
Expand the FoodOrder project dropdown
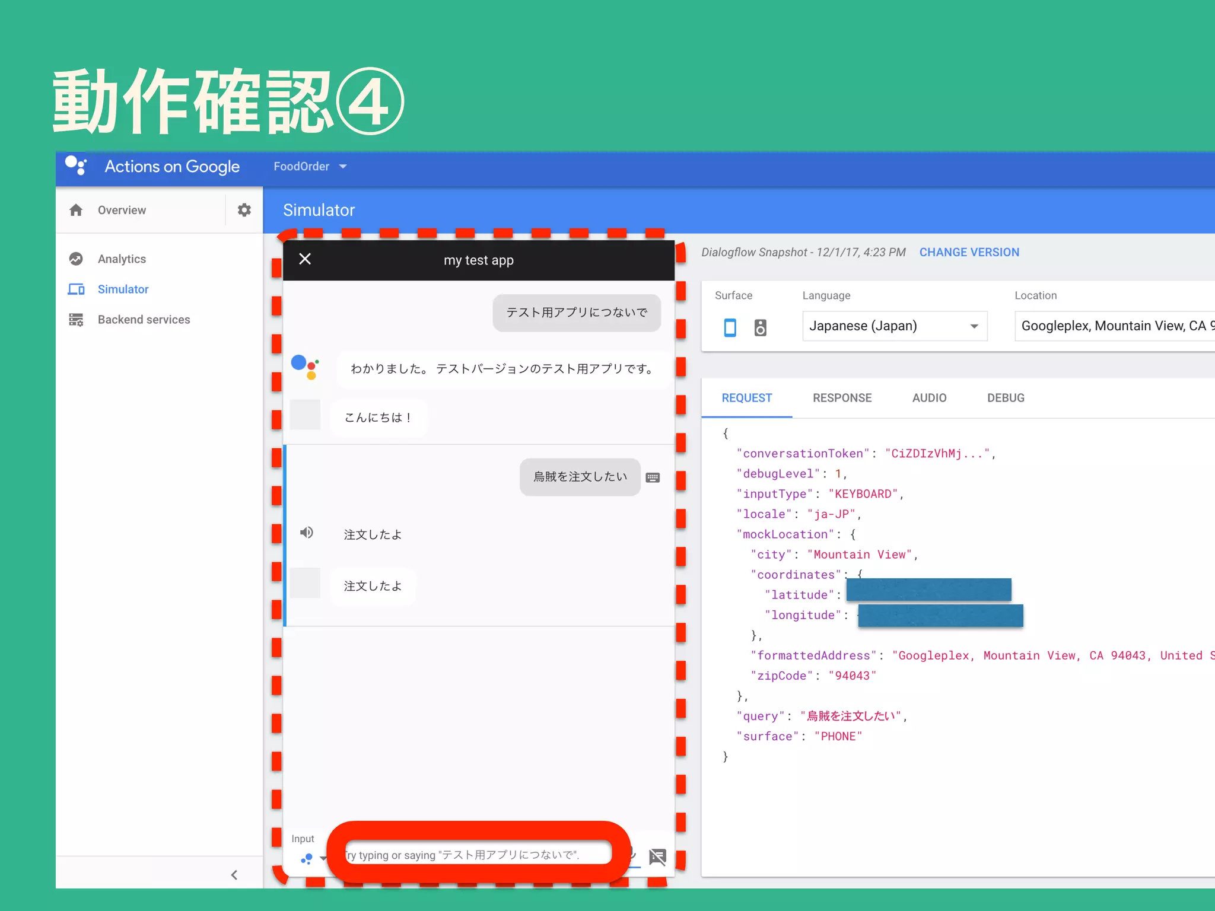coord(310,167)
